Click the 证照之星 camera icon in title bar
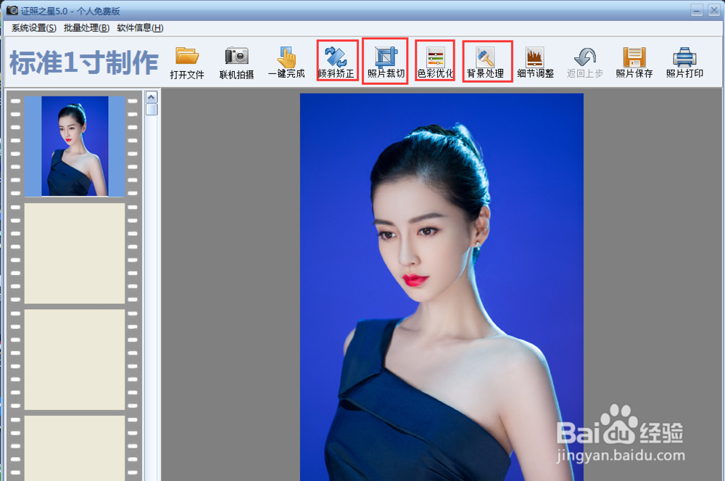Screen dimensions: 725x481 [x=12, y=10]
